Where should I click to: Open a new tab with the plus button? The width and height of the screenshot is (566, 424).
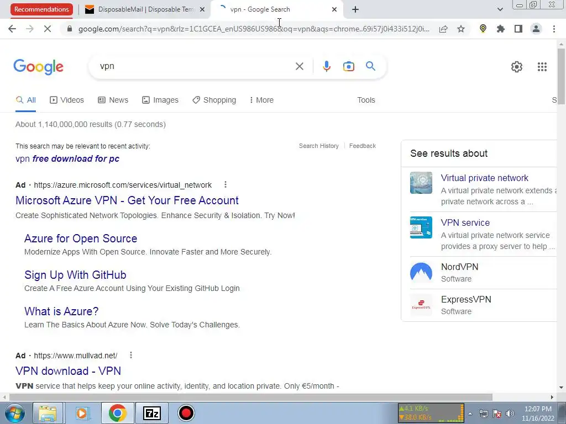(355, 9)
